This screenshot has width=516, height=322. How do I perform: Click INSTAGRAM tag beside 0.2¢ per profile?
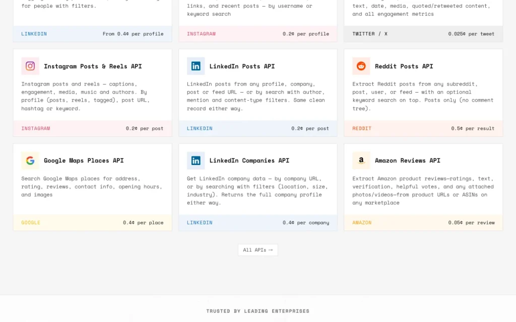point(201,34)
